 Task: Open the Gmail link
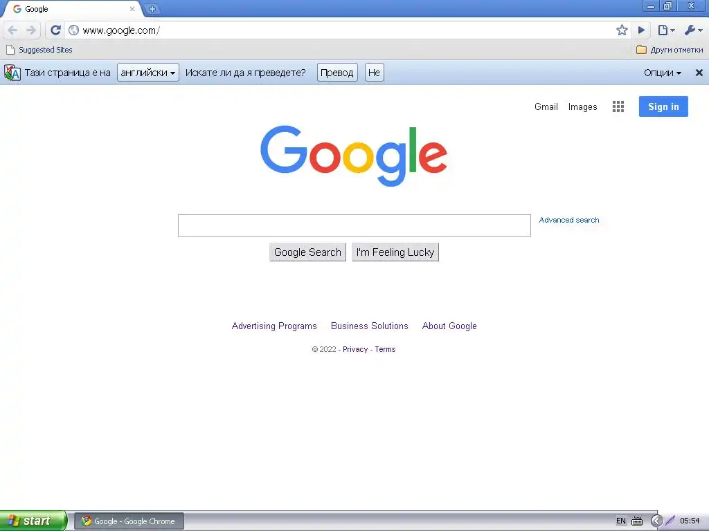point(546,106)
